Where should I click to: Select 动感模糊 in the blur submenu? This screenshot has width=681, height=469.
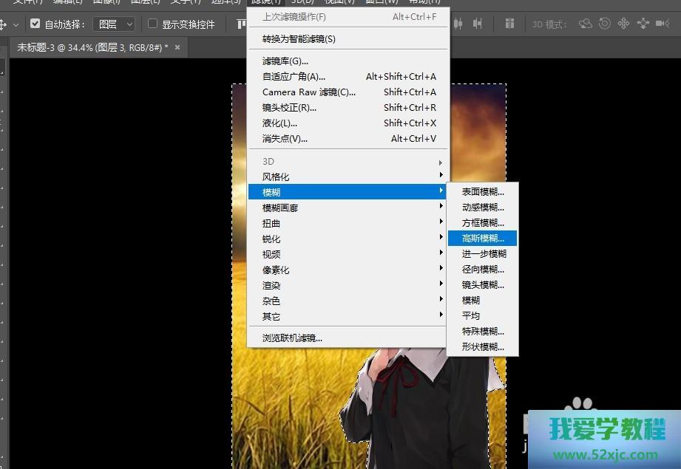[x=482, y=207]
